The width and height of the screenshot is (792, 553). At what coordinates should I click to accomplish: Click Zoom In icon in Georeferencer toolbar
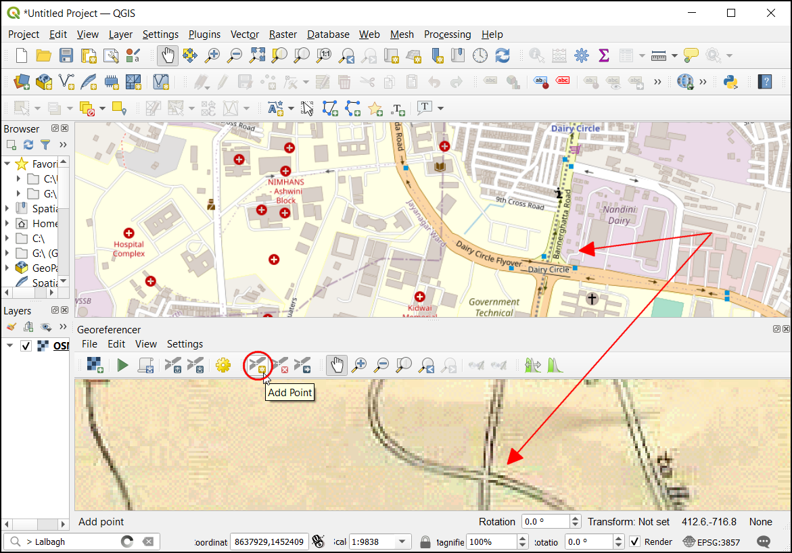(359, 365)
